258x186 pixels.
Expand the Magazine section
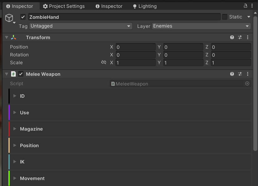(x=15, y=129)
